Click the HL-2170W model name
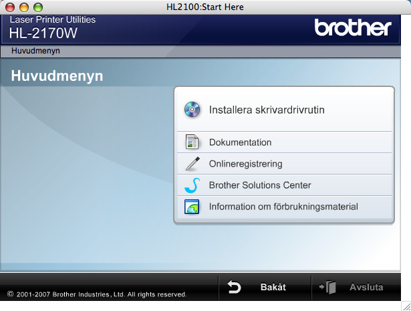Viewport: 411px width, 311px height. pyautogui.click(x=43, y=33)
